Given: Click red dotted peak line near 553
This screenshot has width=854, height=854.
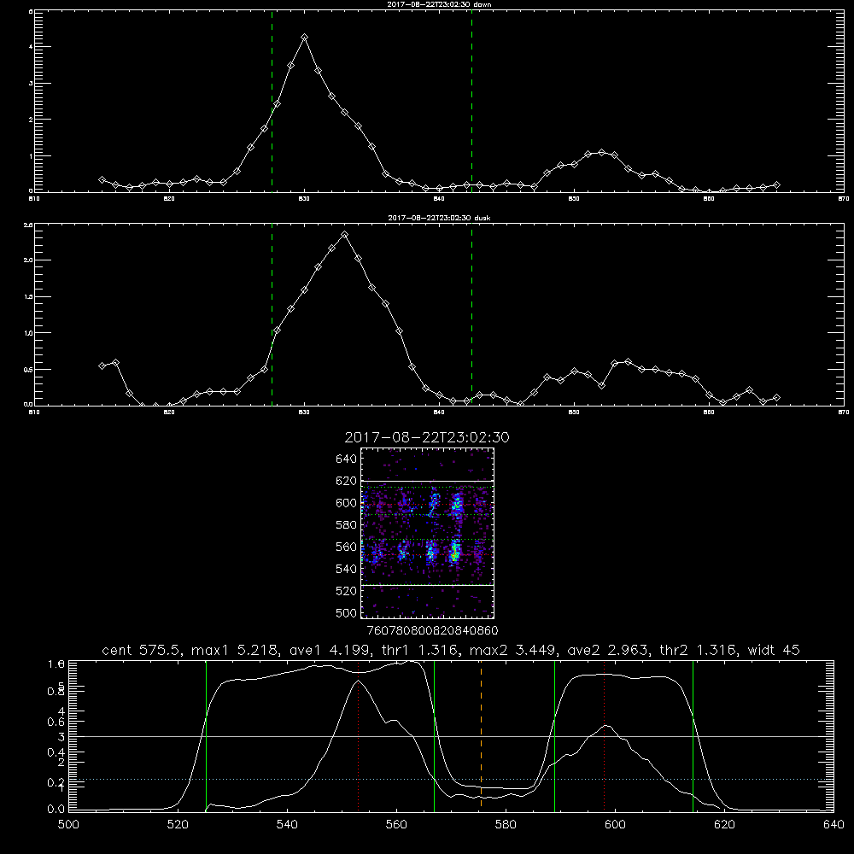Looking at the screenshot, I should pos(358,735).
